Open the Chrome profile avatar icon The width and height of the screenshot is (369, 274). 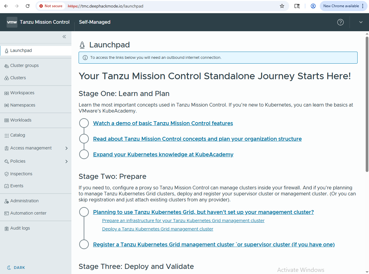313,6
